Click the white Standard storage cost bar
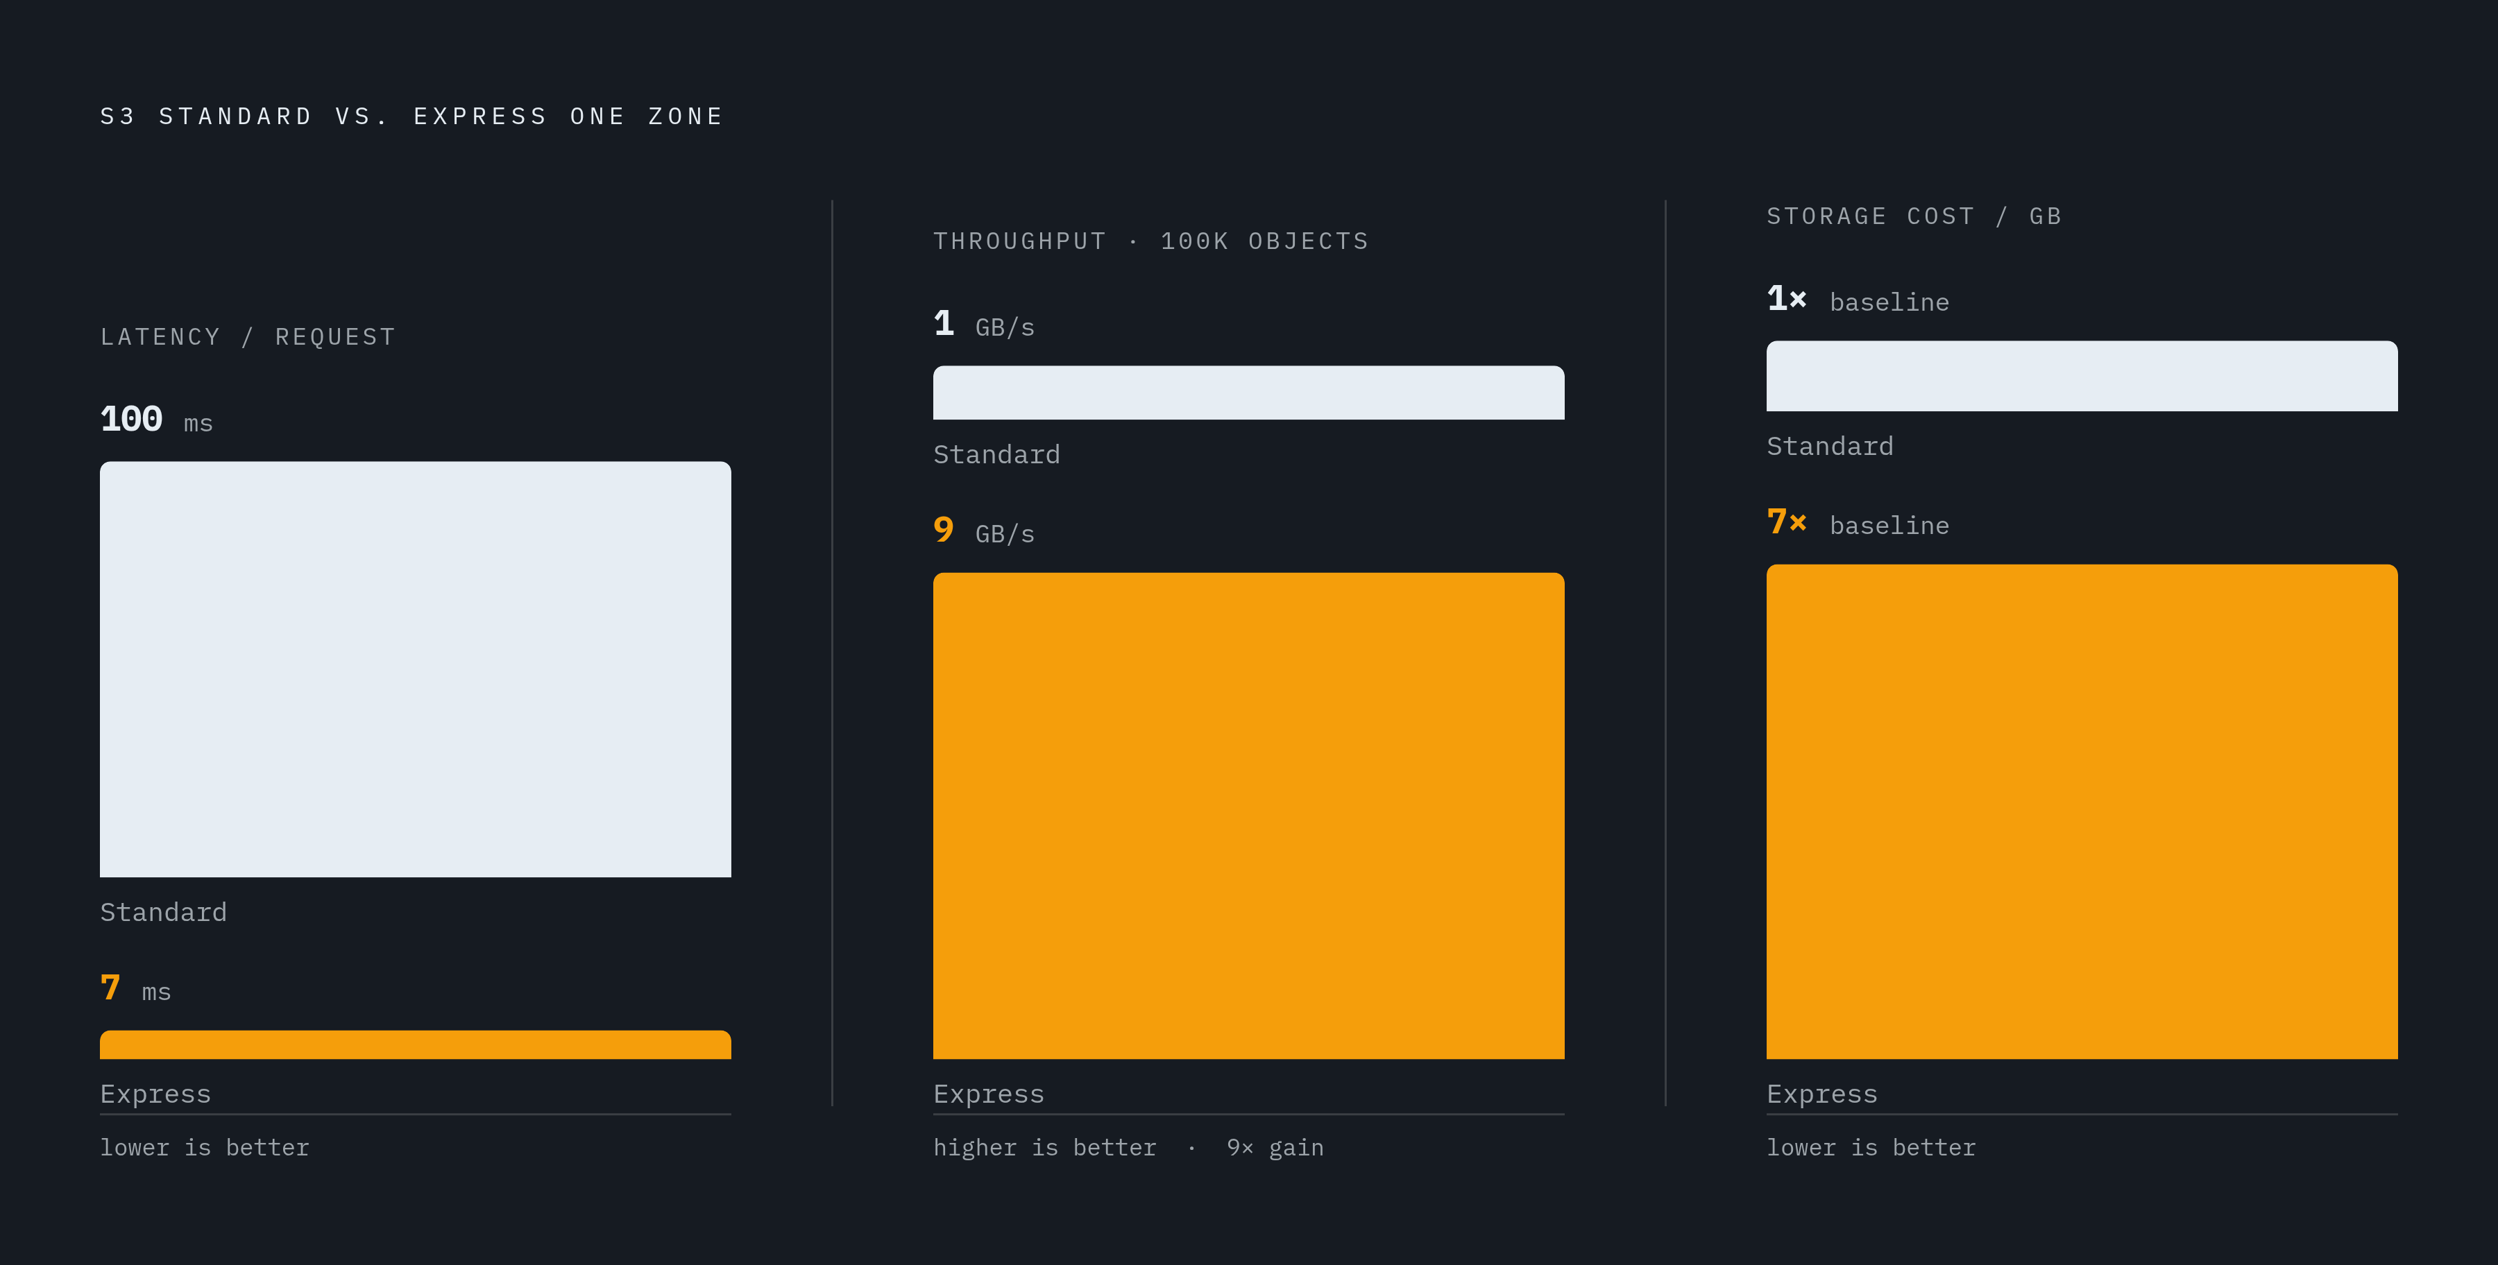2498x1265 pixels. [x=2082, y=376]
